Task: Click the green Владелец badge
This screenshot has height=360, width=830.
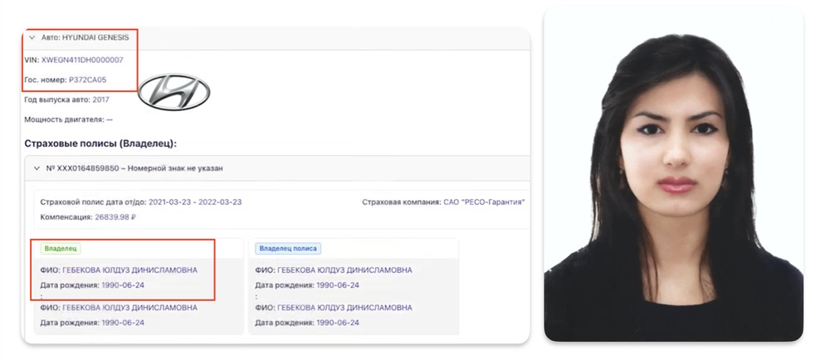Action: click(x=61, y=248)
